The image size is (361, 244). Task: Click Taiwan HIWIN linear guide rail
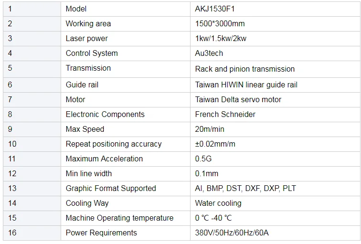click(x=246, y=85)
